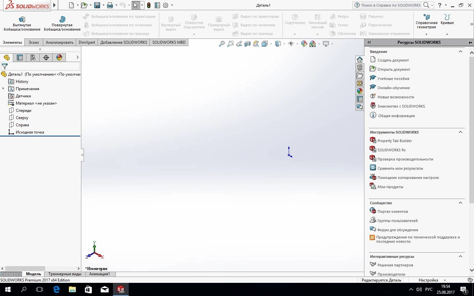Click the SOLIDWORKS Rx link
This screenshot has width=474, height=296.
pyautogui.click(x=391, y=150)
